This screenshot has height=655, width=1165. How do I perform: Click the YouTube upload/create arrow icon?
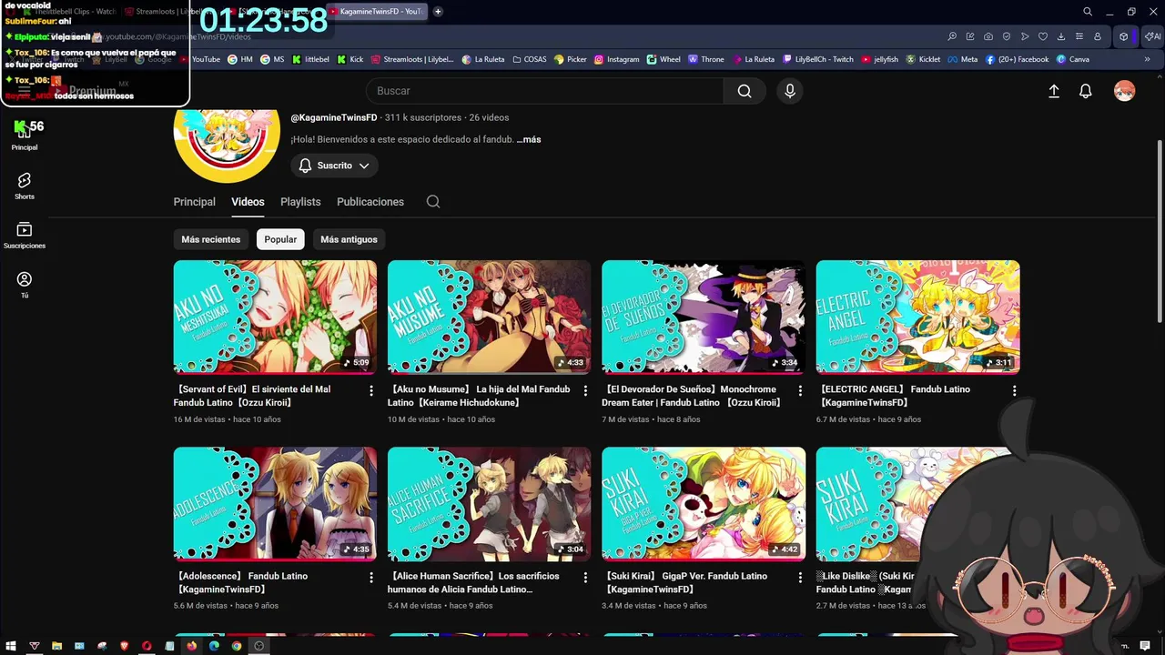(x=1054, y=92)
